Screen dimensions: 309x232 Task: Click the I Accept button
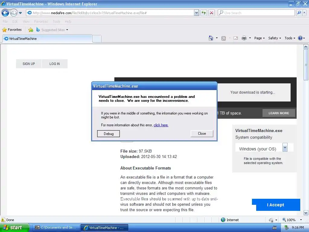click(x=276, y=205)
